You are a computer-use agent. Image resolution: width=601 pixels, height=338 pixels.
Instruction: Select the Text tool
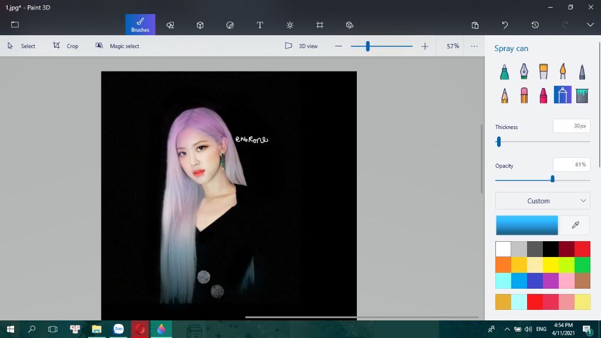pos(260,25)
